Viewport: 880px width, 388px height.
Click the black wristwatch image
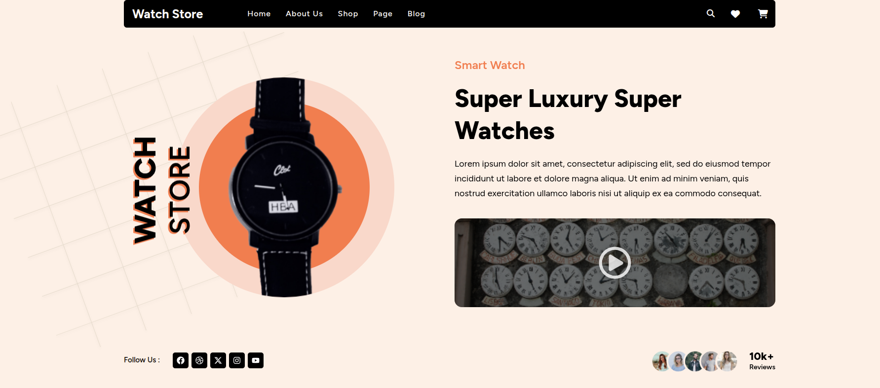point(284,187)
